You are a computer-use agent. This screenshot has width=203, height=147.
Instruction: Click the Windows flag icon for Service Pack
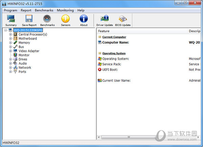[100, 64]
